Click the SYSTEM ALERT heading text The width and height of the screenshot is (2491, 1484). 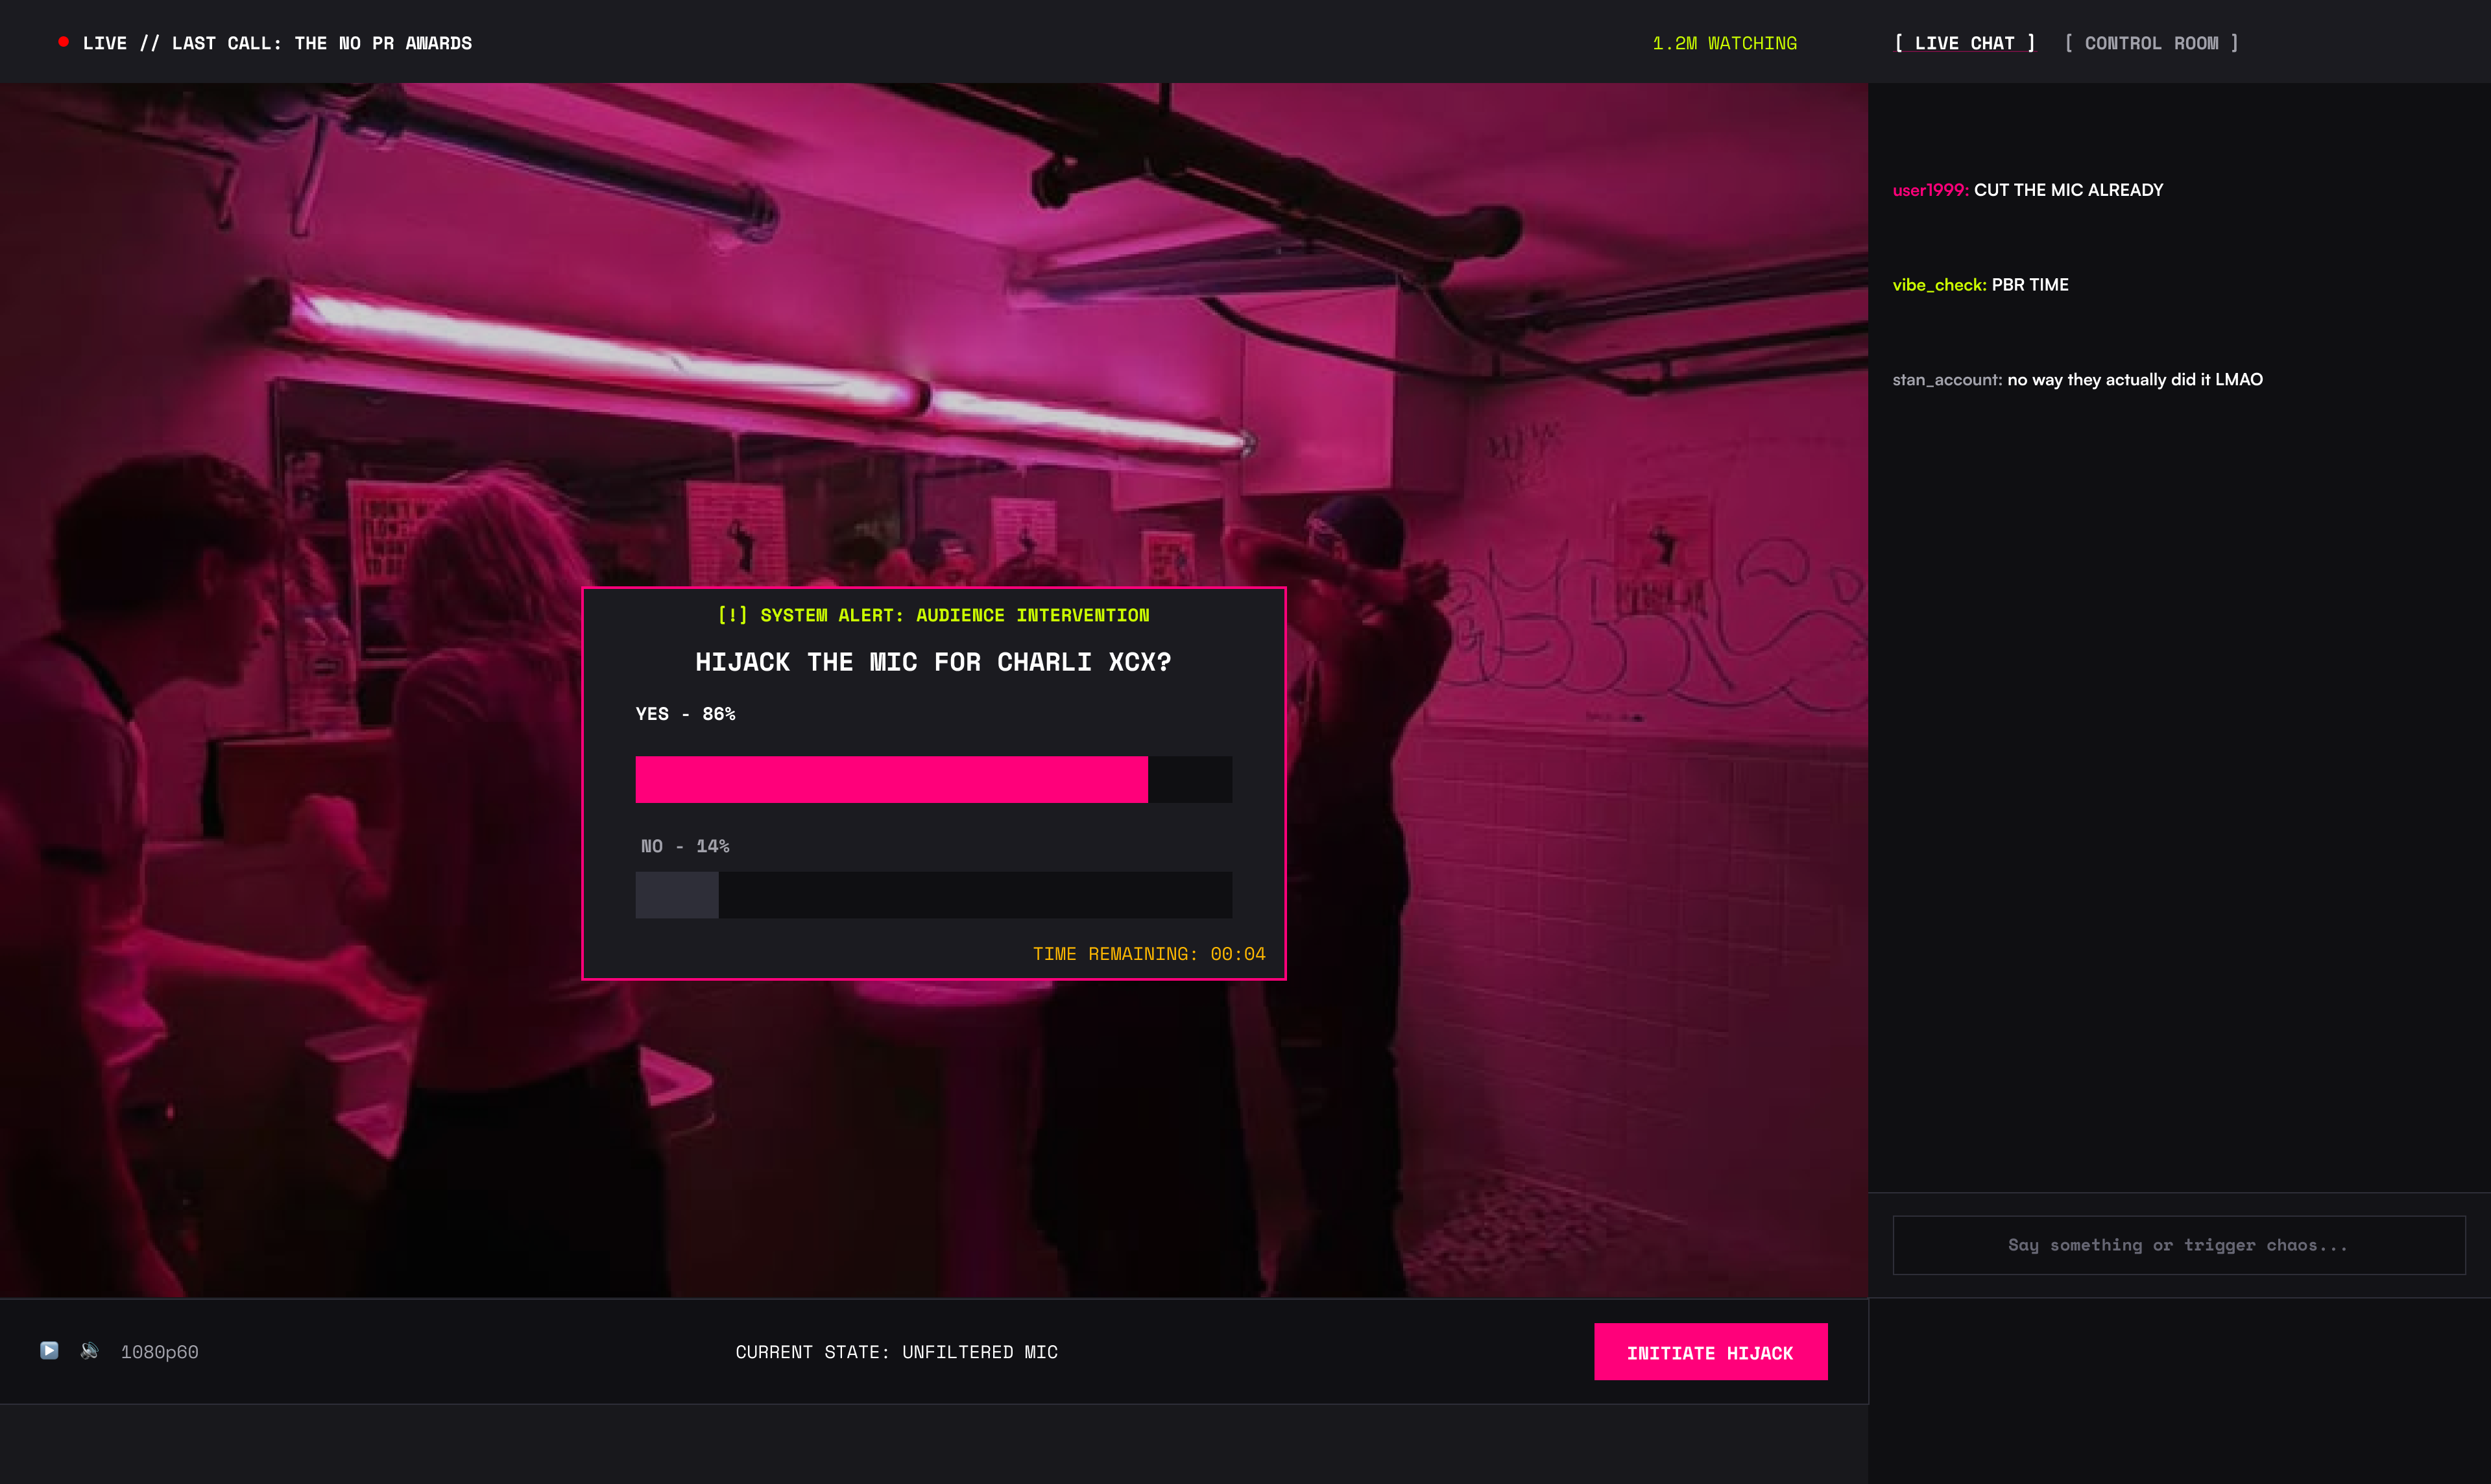pos(934,615)
